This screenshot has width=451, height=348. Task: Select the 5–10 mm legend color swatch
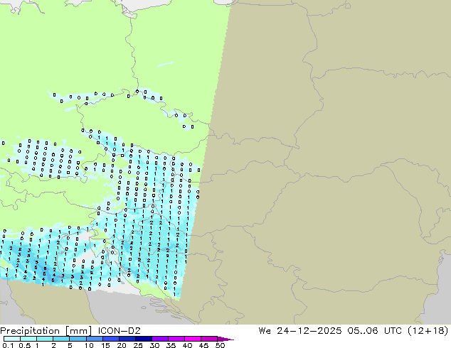[x=78, y=339]
